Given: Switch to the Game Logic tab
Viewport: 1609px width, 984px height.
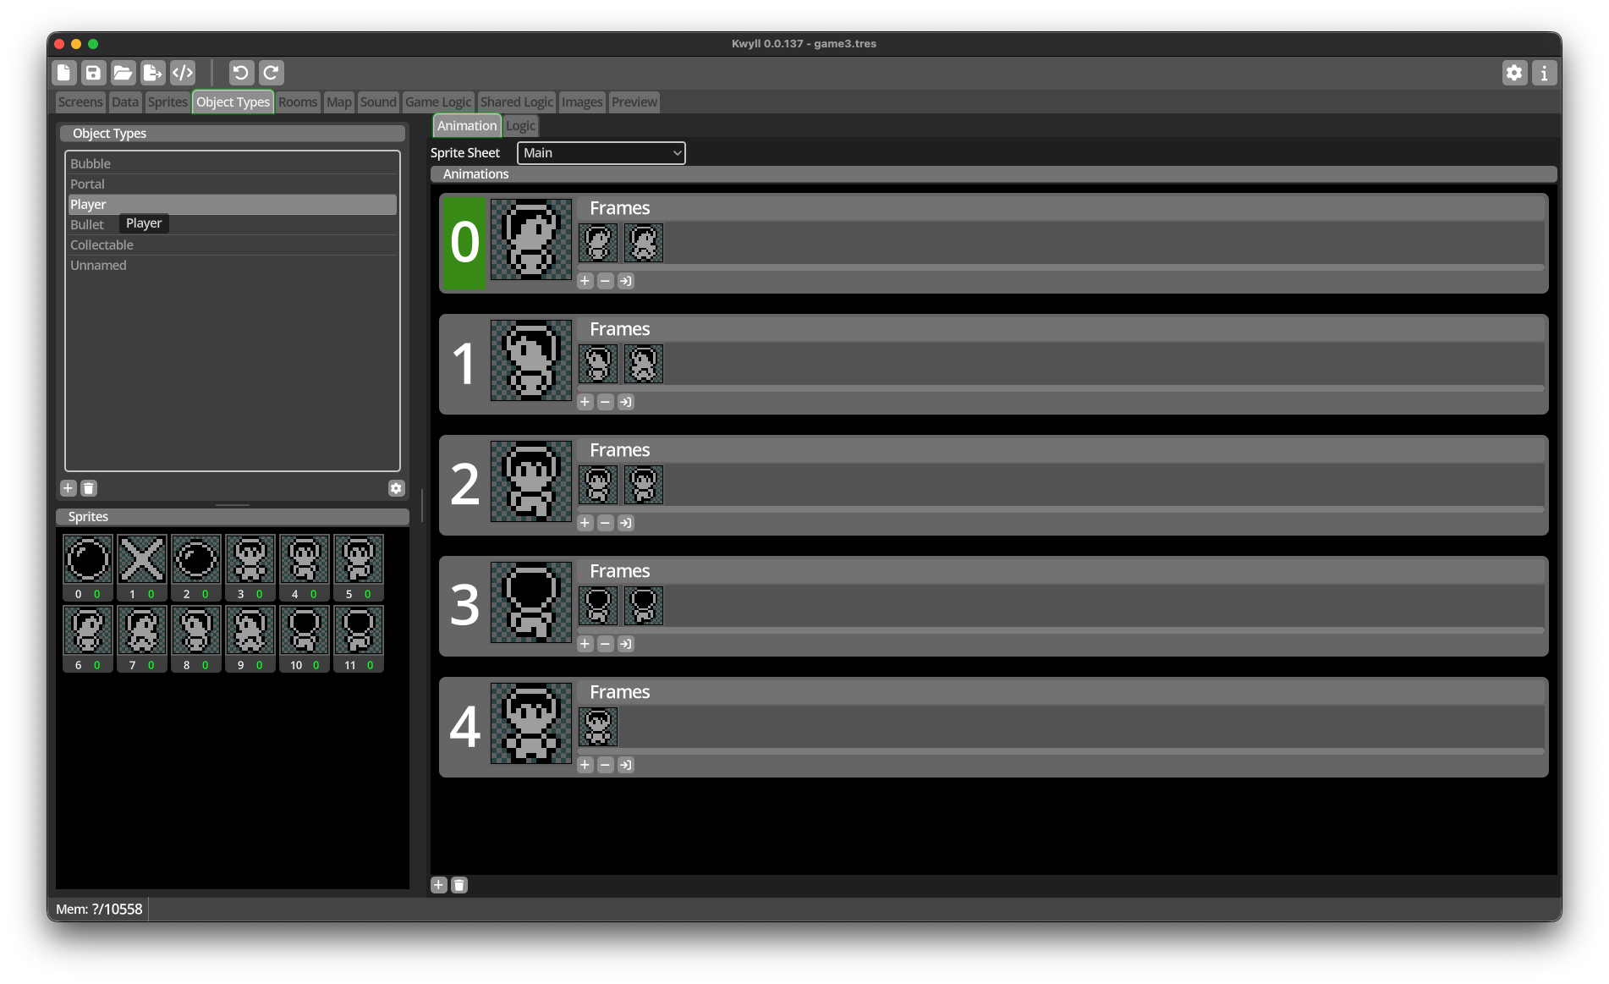Looking at the screenshot, I should tap(437, 102).
